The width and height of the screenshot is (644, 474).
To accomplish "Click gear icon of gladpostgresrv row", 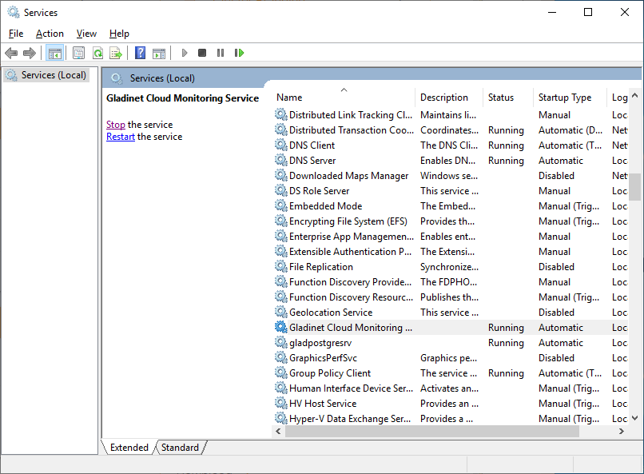I will tap(281, 343).
